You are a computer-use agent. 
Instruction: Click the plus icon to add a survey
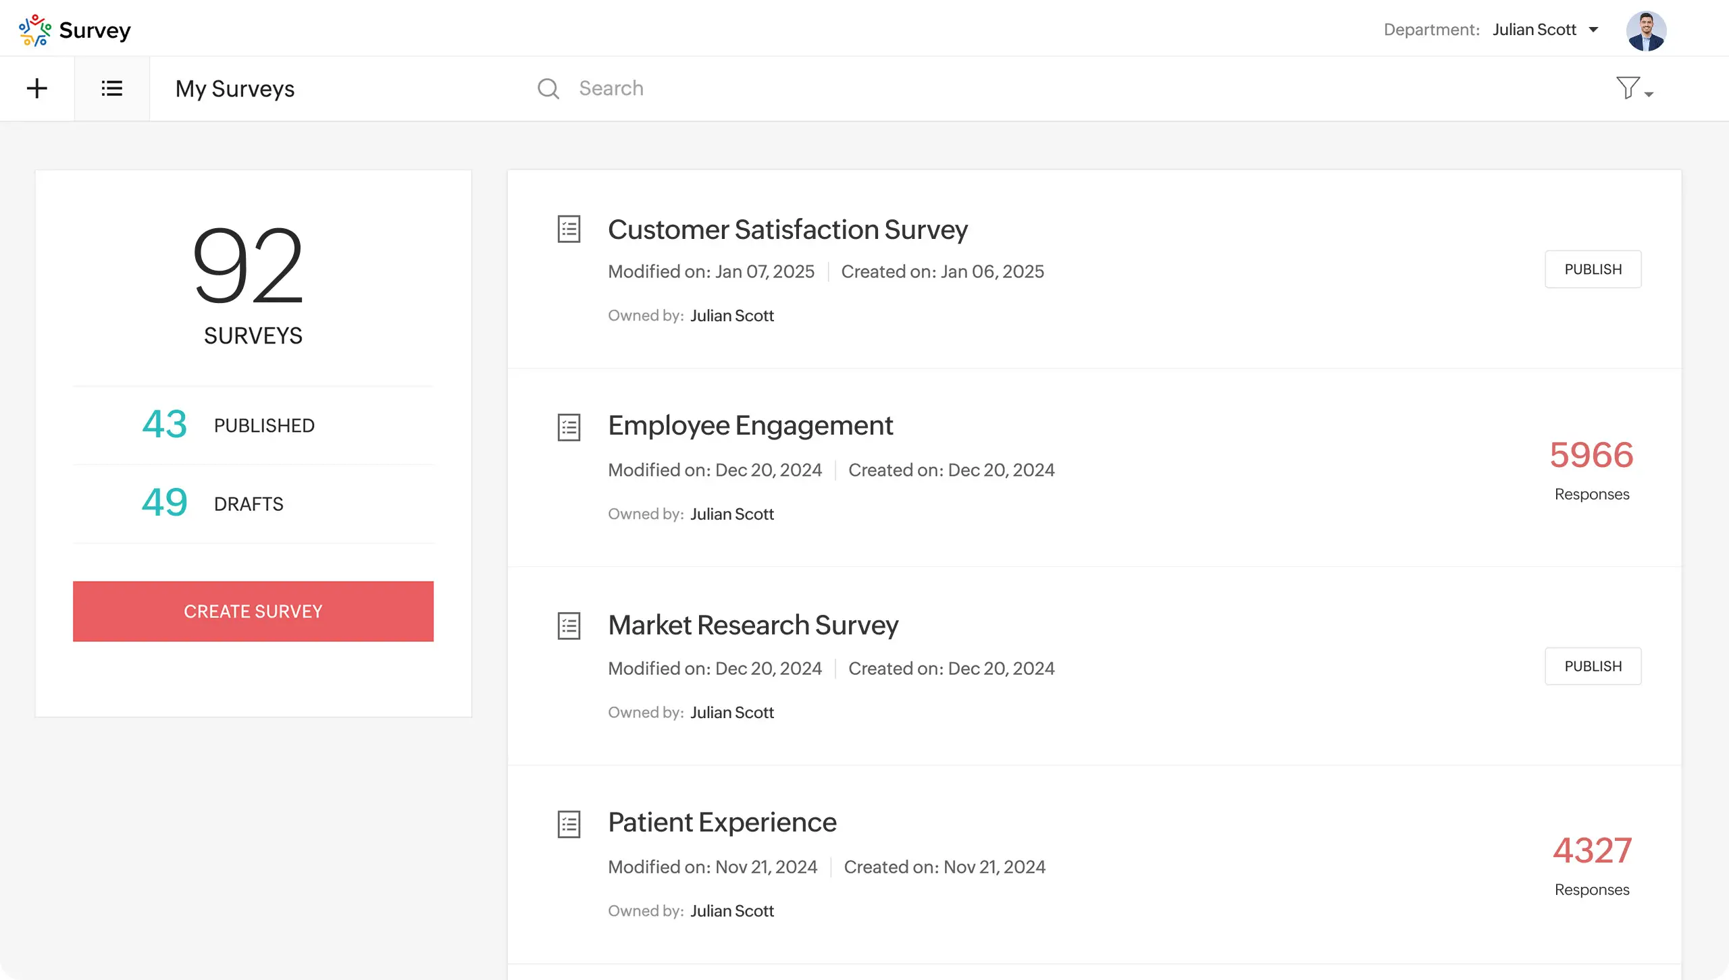pyautogui.click(x=37, y=88)
